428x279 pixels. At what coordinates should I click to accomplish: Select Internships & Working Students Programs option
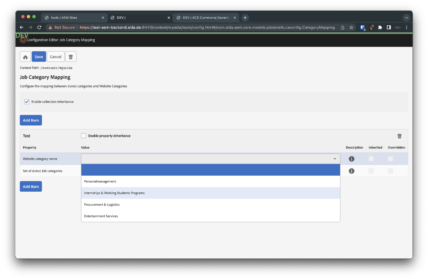114,193
